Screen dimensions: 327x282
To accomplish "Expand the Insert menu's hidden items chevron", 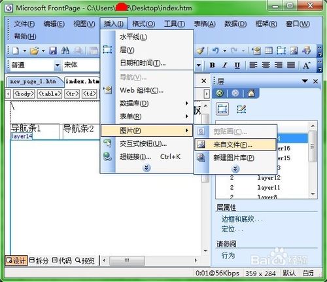I will (x=146, y=167).
